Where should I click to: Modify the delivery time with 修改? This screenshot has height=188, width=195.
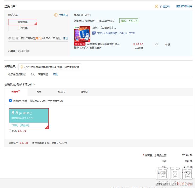65,38
